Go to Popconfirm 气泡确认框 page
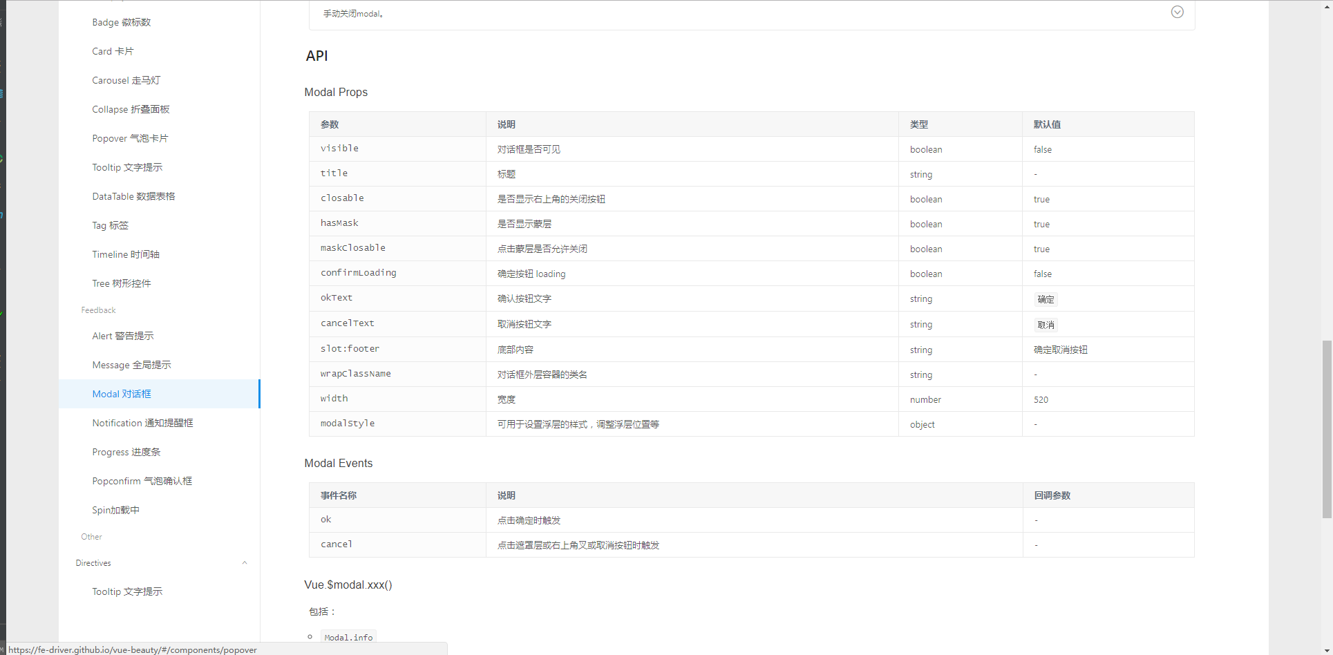This screenshot has width=1333, height=655. [142, 481]
